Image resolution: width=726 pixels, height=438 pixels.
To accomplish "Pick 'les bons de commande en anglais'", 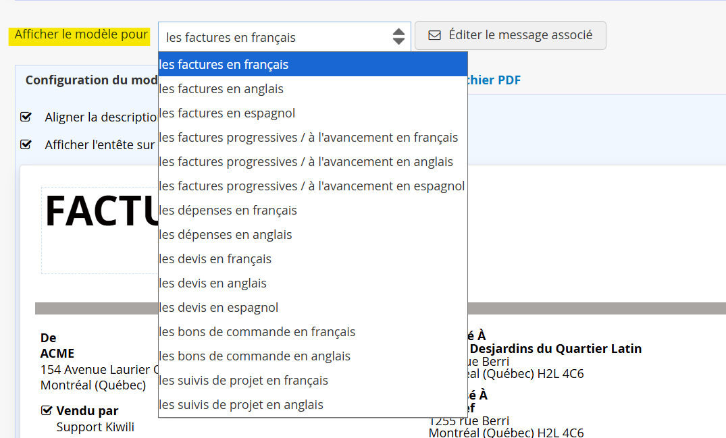I will 313,356.
